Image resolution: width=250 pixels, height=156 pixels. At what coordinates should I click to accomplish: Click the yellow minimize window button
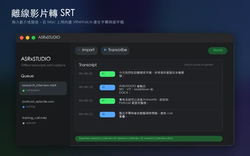(28, 38)
